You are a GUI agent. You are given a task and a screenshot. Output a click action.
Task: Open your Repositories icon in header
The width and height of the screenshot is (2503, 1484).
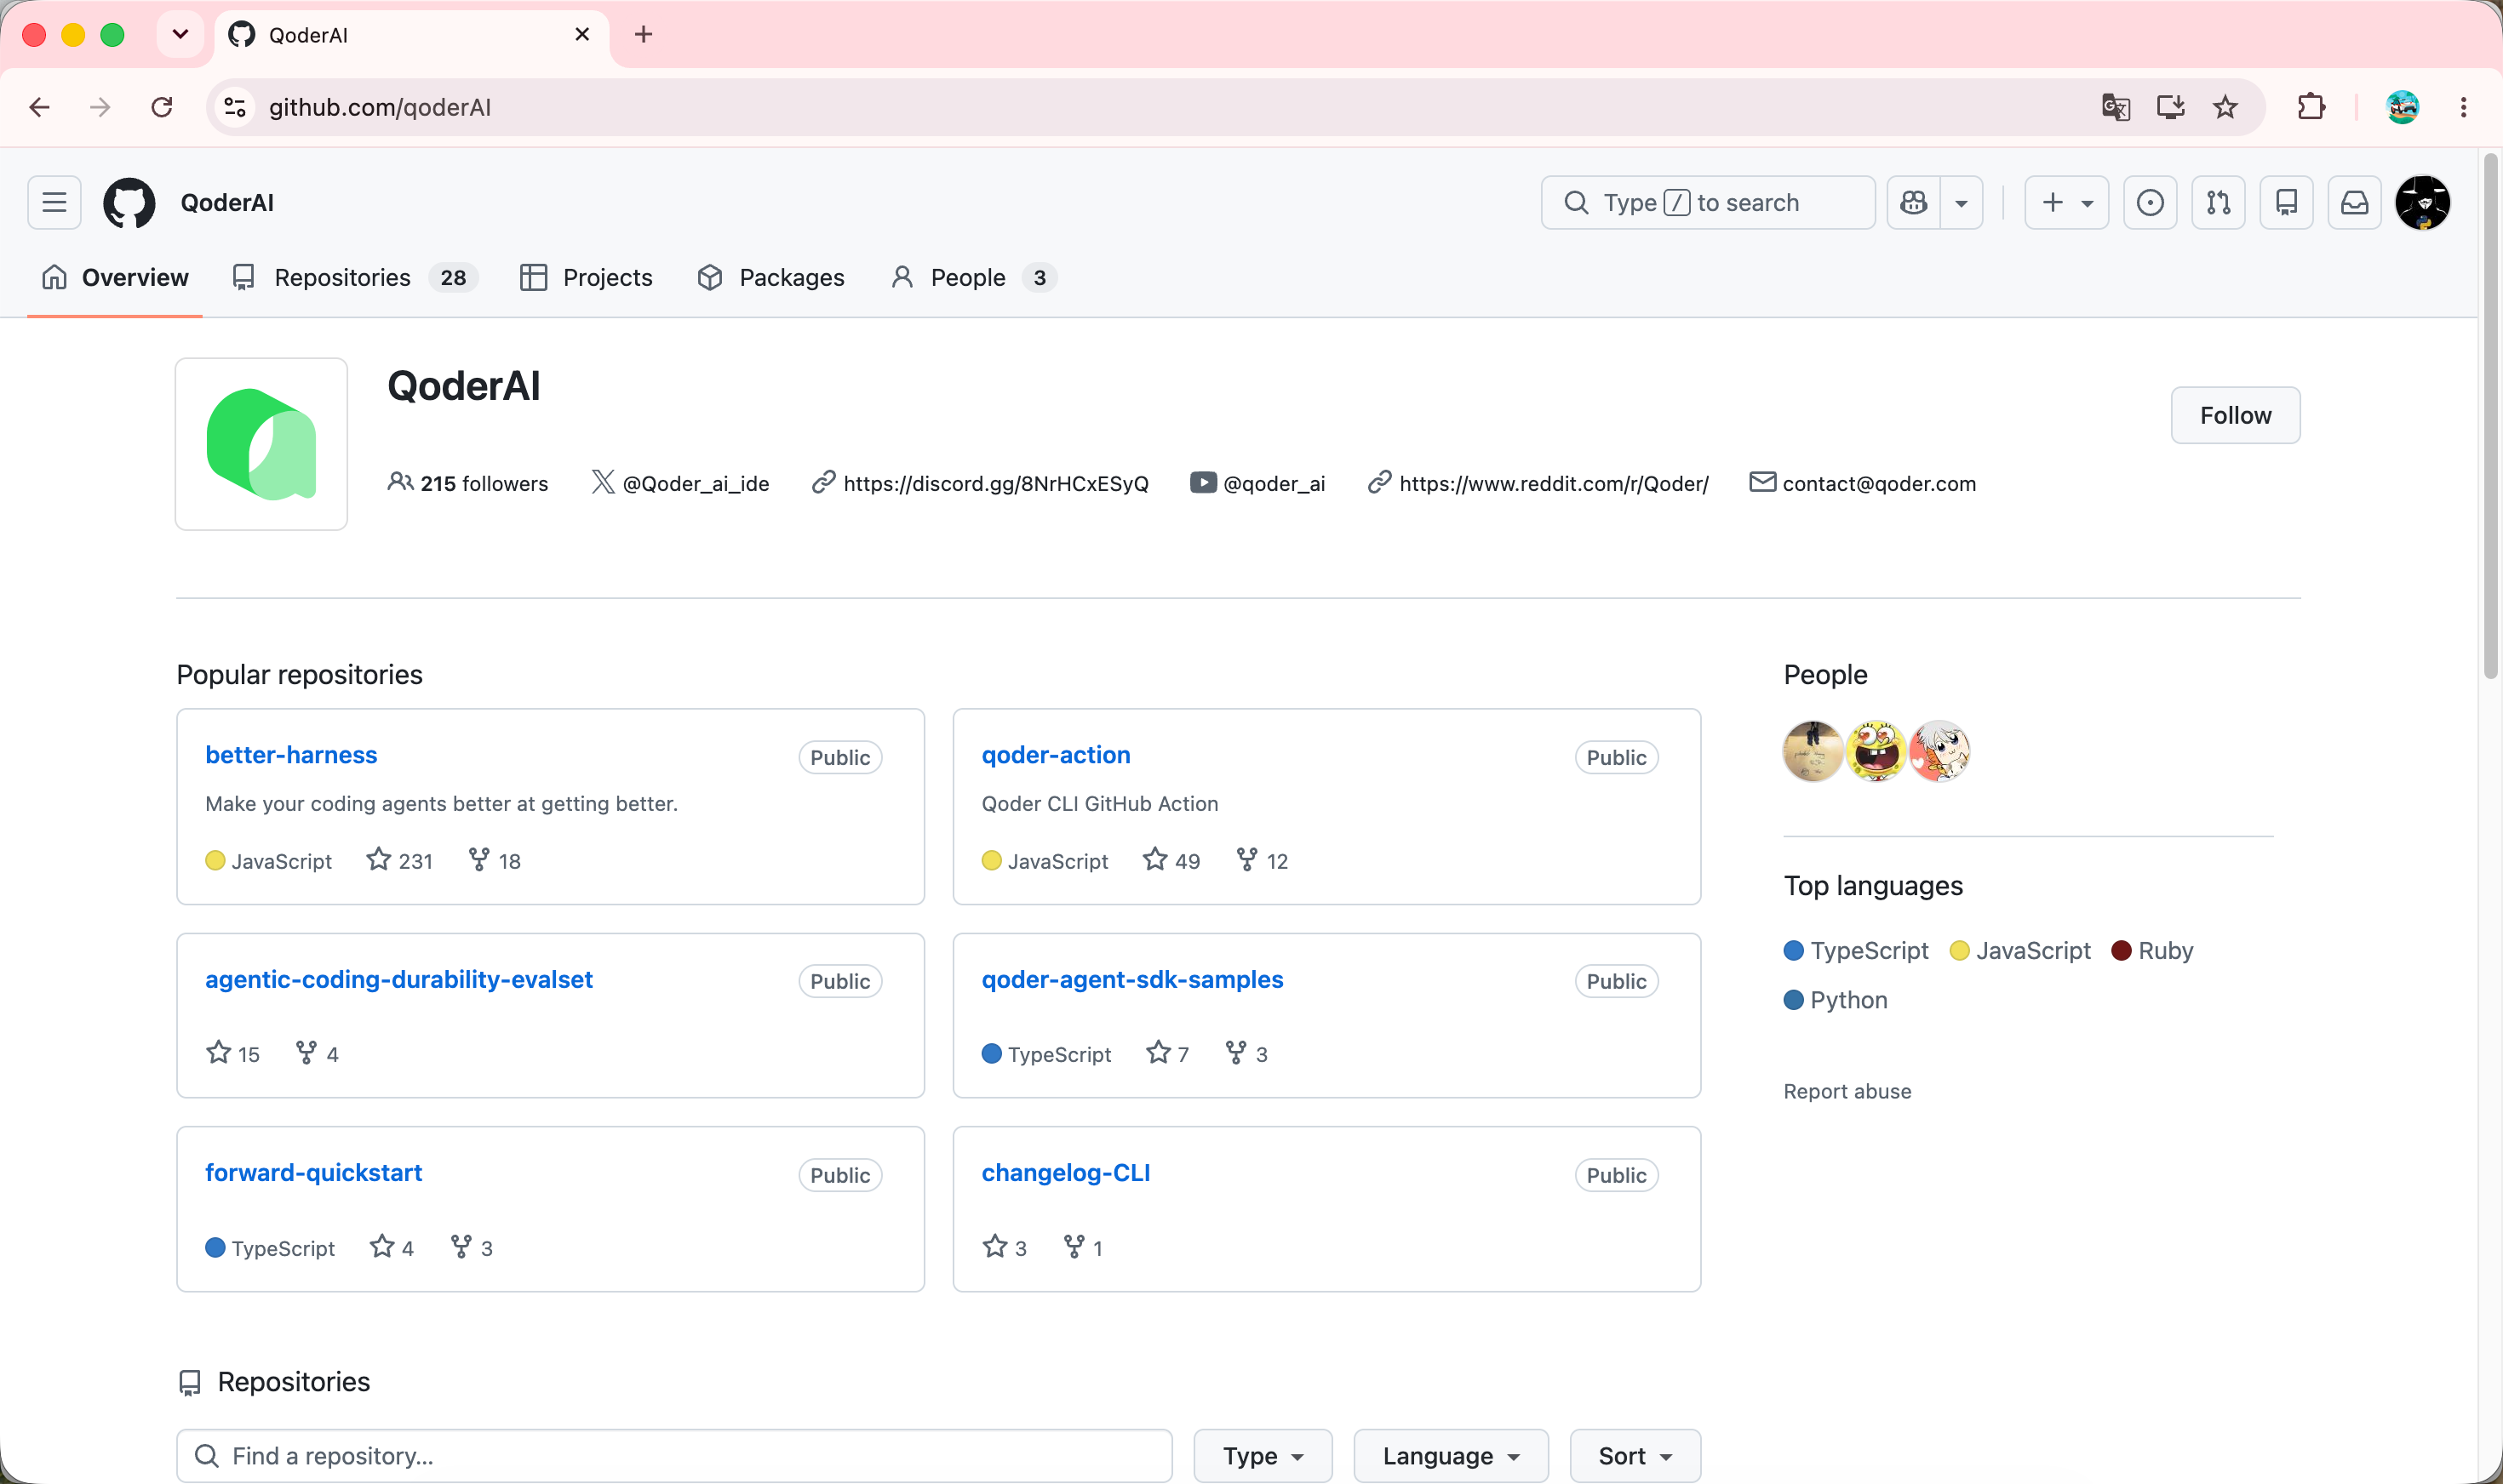(2286, 203)
